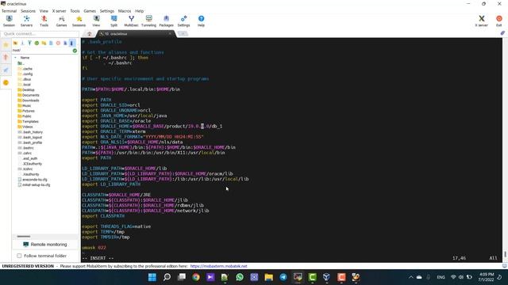Toggle Follow terminal folder checkbox
This screenshot has width=508, height=285.
[x=19, y=256]
